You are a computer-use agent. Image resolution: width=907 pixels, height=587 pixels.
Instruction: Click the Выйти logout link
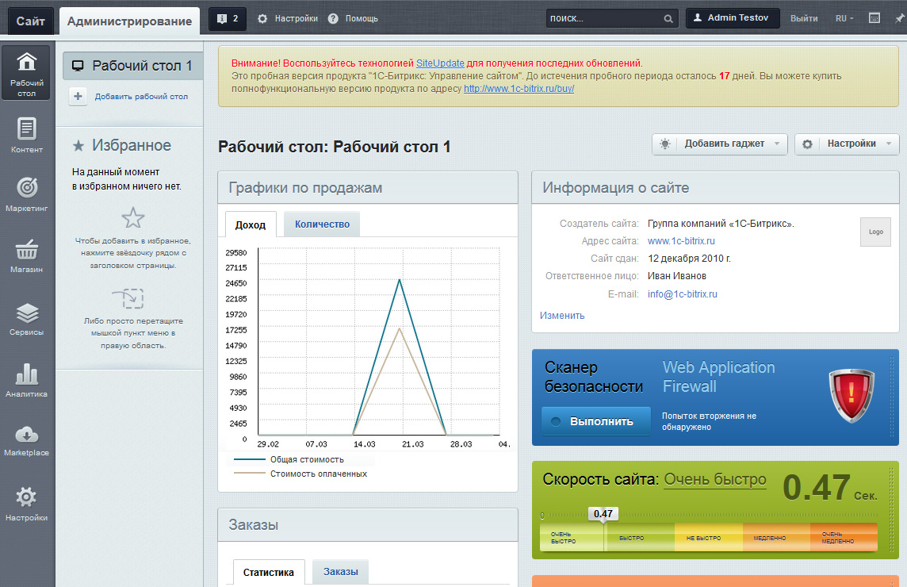tap(804, 18)
